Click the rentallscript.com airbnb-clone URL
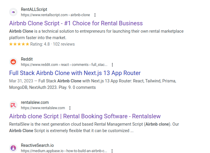 (x=55, y=15)
